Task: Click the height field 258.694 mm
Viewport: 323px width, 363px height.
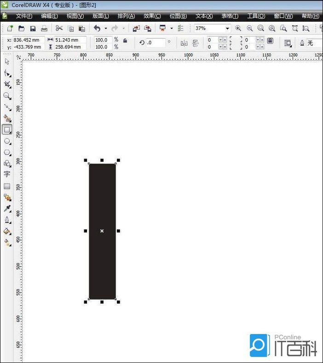Action: pos(70,47)
